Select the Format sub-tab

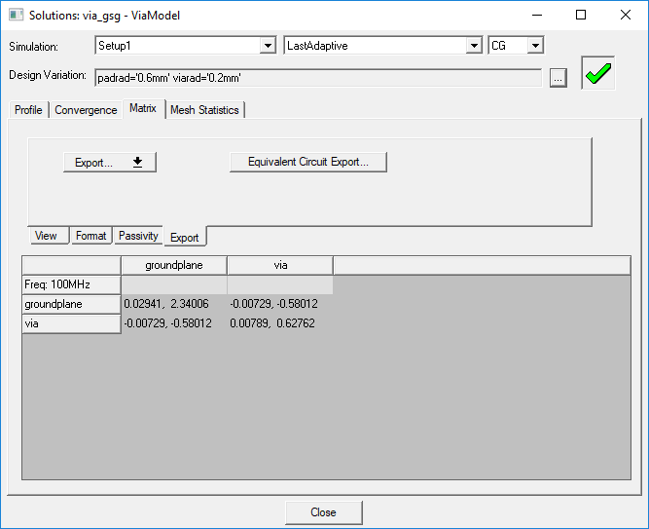[x=91, y=236]
